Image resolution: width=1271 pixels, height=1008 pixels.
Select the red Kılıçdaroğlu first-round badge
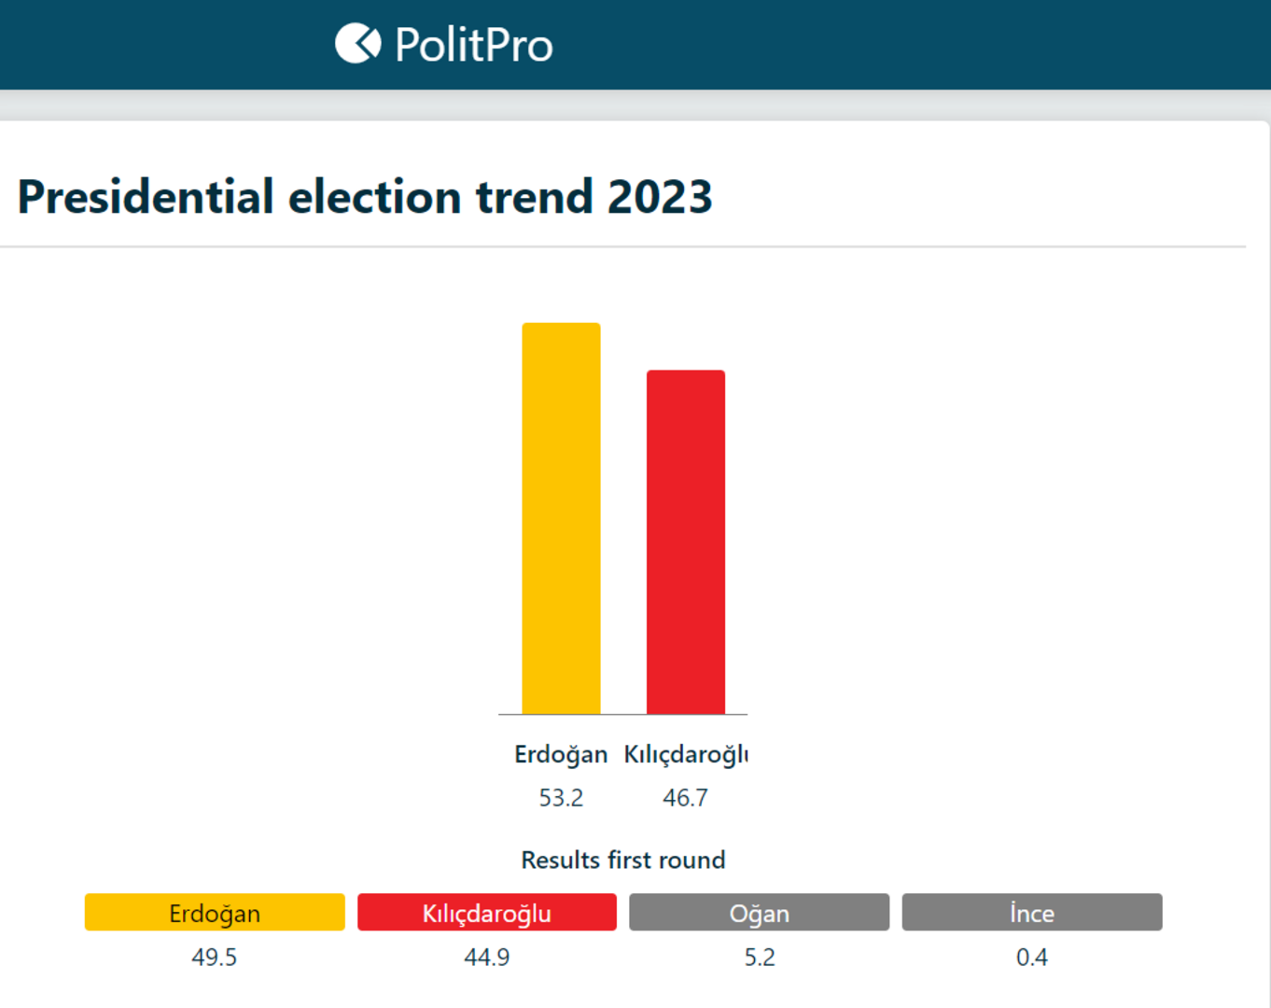(487, 913)
